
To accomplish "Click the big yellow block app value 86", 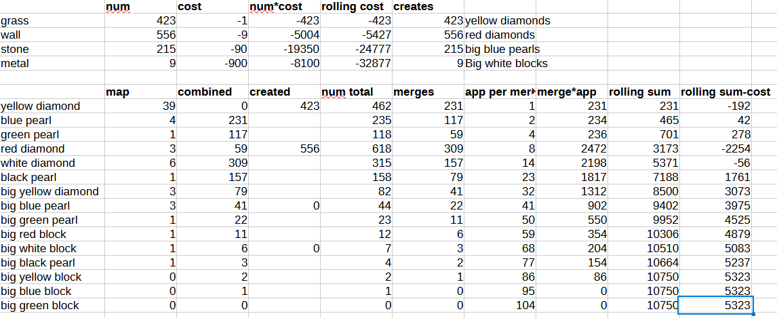I will click(500, 277).
